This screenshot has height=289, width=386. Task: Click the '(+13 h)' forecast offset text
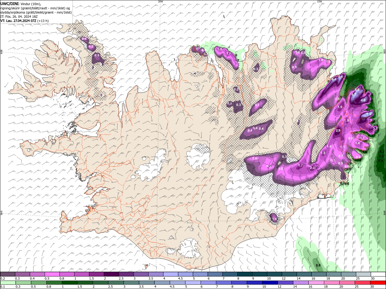click(43, 21)
